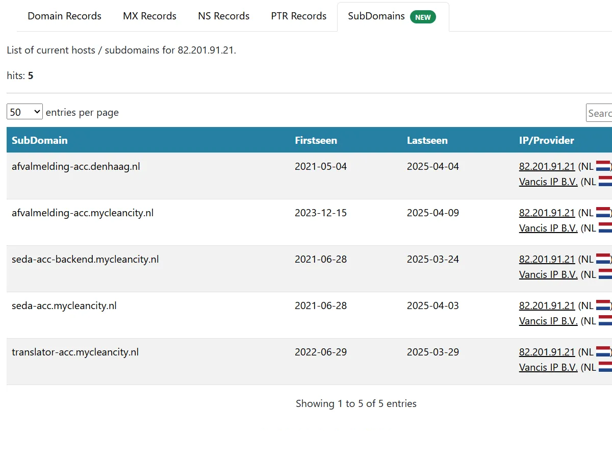The width and height of the screenshot is (612, 459).
Task: Select seda-acc-backend.mycleancity.nl subdomain text
Action: [85, 259]
